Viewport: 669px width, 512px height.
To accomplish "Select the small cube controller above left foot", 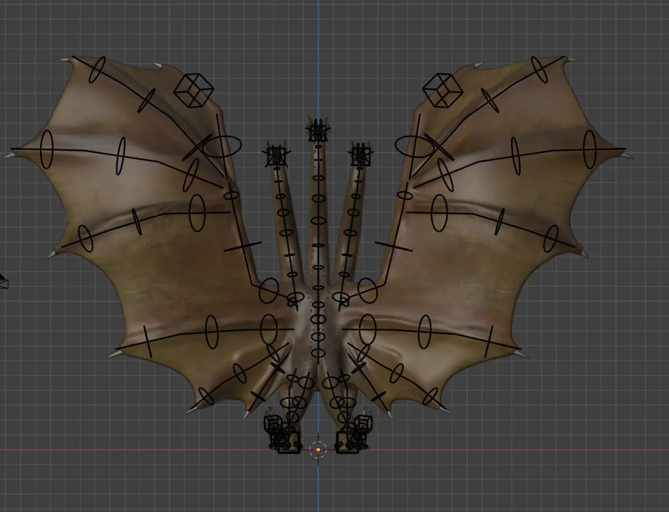I will click(272, 424).
